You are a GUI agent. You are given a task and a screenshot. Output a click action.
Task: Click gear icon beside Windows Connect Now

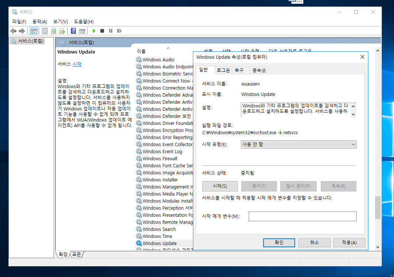pyautogui.click(x=139, y=81)
